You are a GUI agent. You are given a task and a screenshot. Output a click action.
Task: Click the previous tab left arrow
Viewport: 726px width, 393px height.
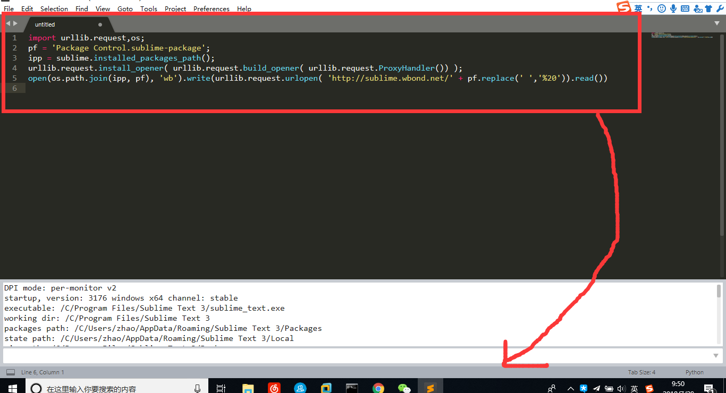coord(8,23)
